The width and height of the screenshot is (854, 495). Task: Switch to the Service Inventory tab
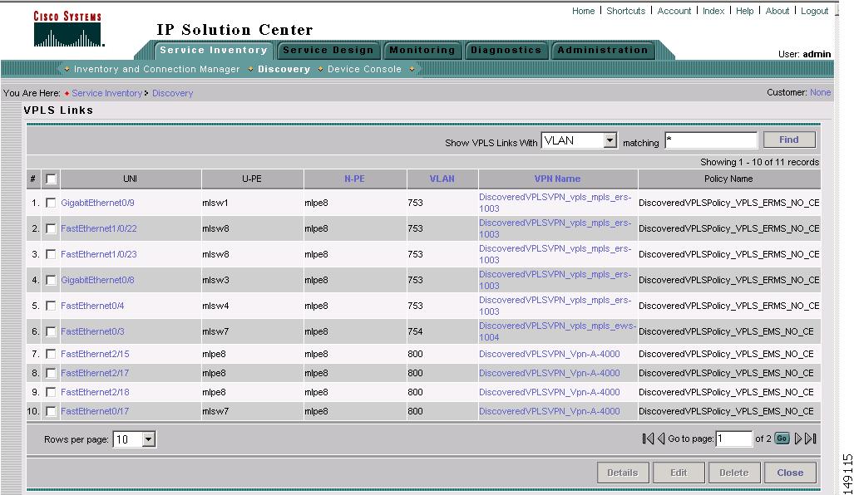tap(214, 50)
